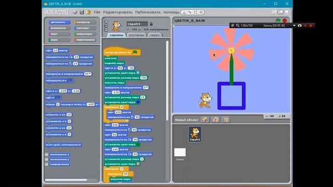Screen dimensions: 333x187
Task: Select the delete scissors tool
Action: click(x=190, y=12)
